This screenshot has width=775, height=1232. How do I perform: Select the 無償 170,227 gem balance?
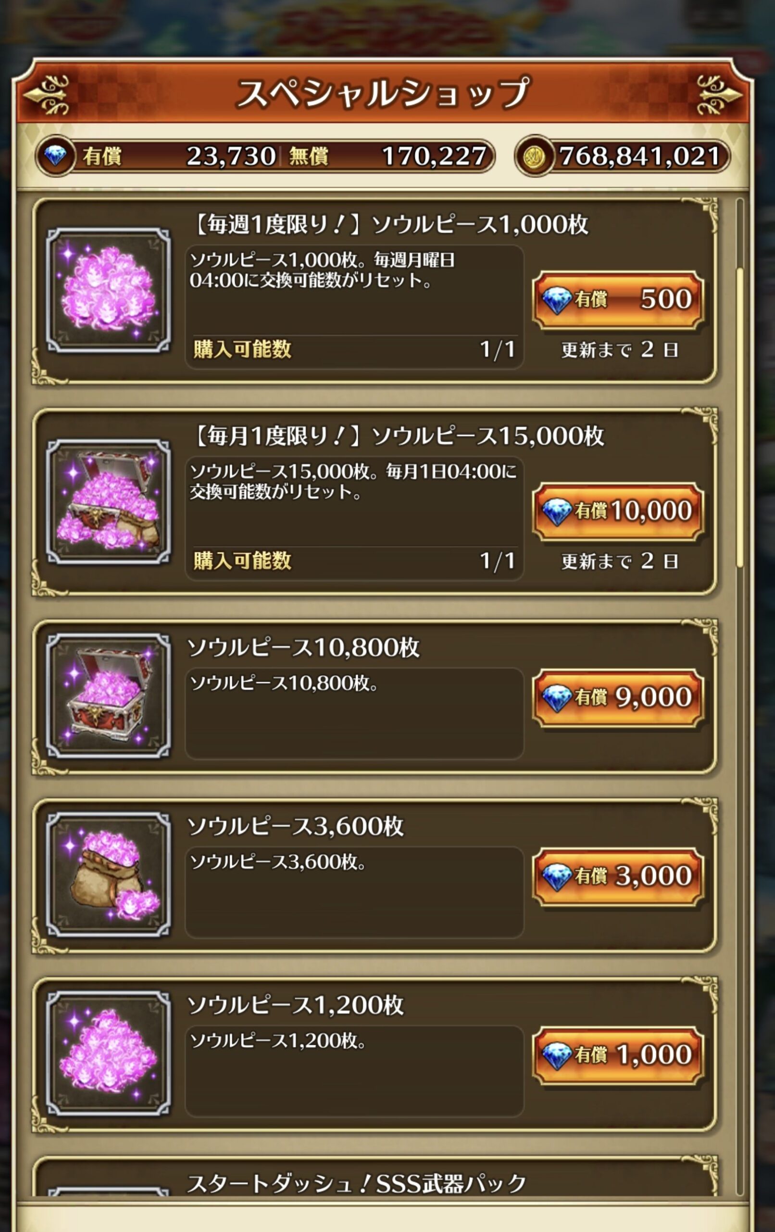coord(387,156)
